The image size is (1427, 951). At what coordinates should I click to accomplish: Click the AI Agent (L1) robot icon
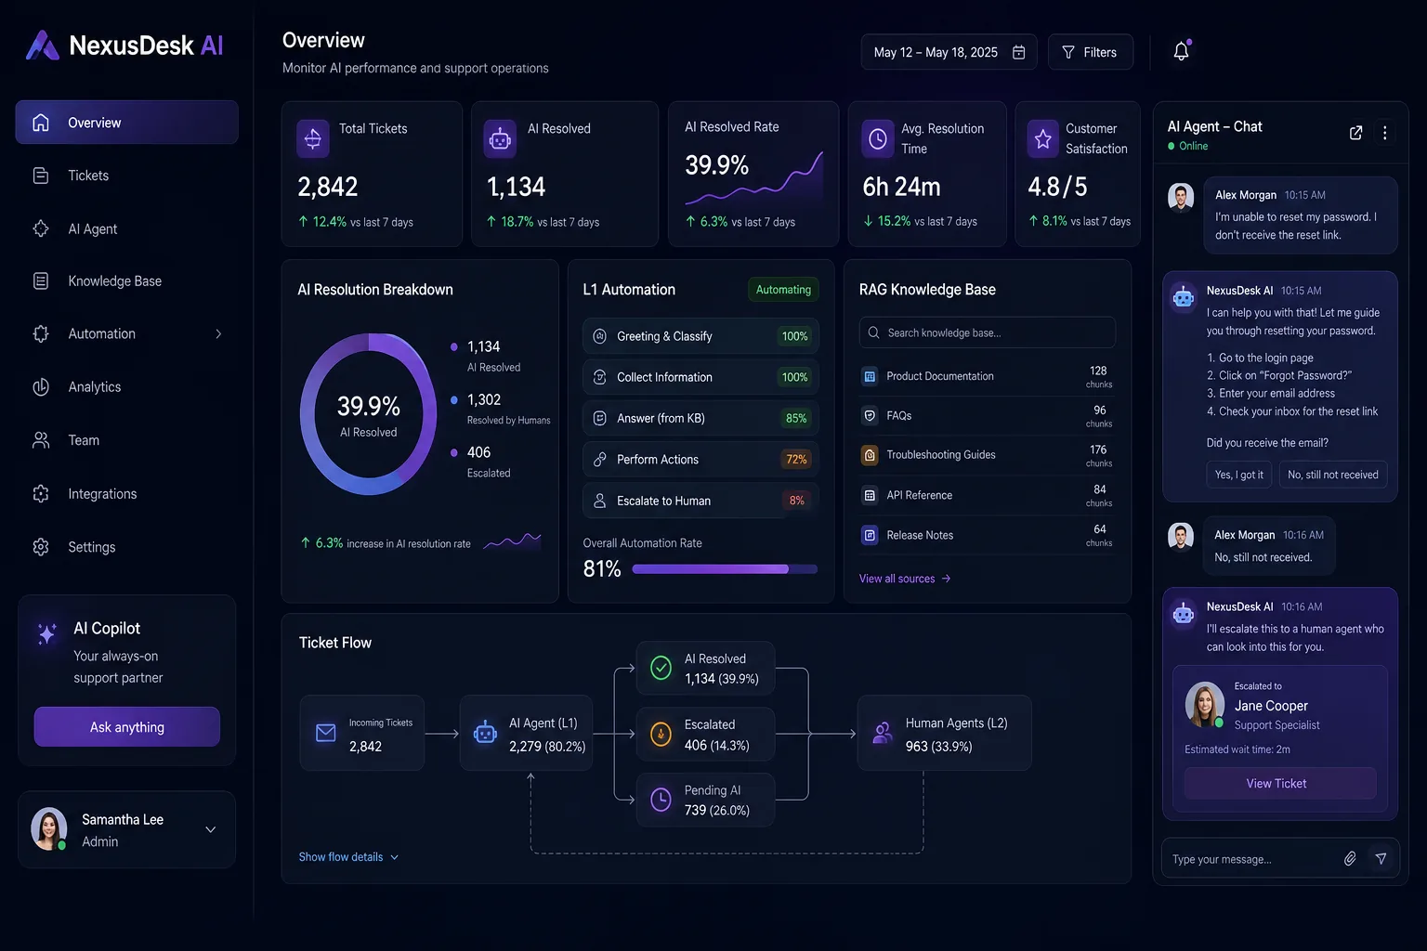(x=485, y=733)
